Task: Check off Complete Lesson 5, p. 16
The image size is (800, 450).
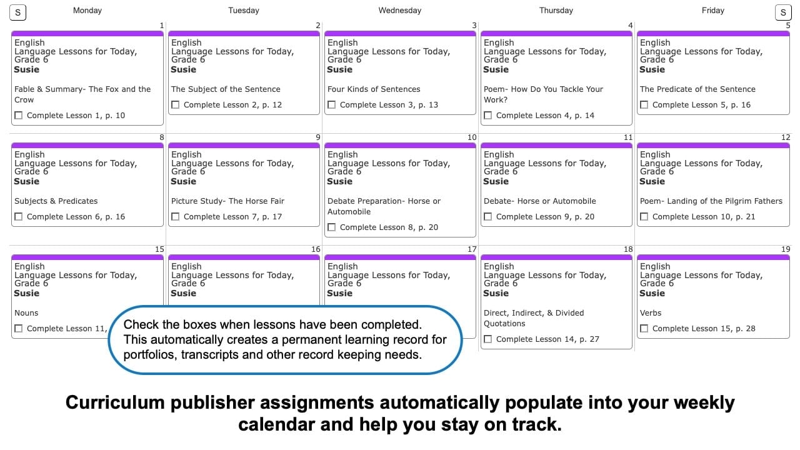Action: (644, 105)
